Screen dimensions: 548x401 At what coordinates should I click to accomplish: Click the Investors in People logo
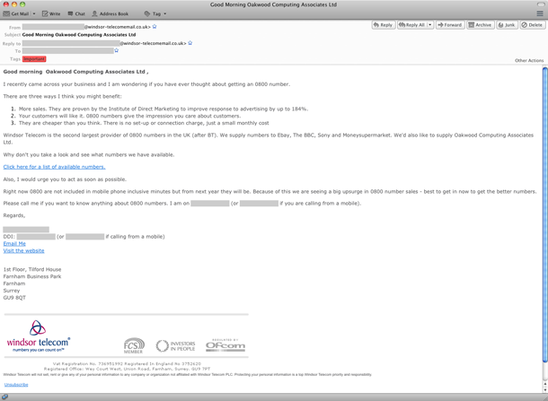point(175,346)
